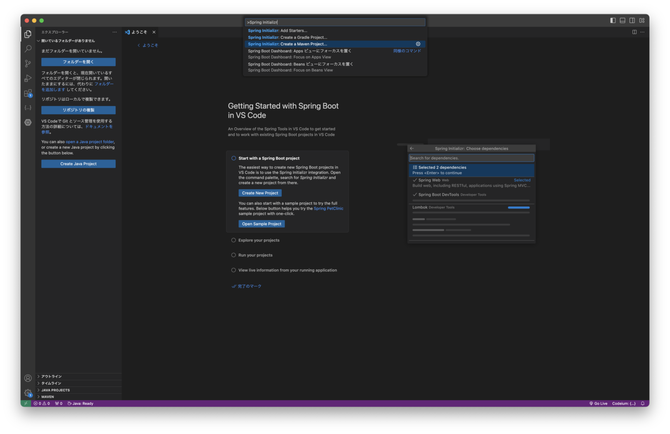Expand the アウトライン section

[51, 376]
